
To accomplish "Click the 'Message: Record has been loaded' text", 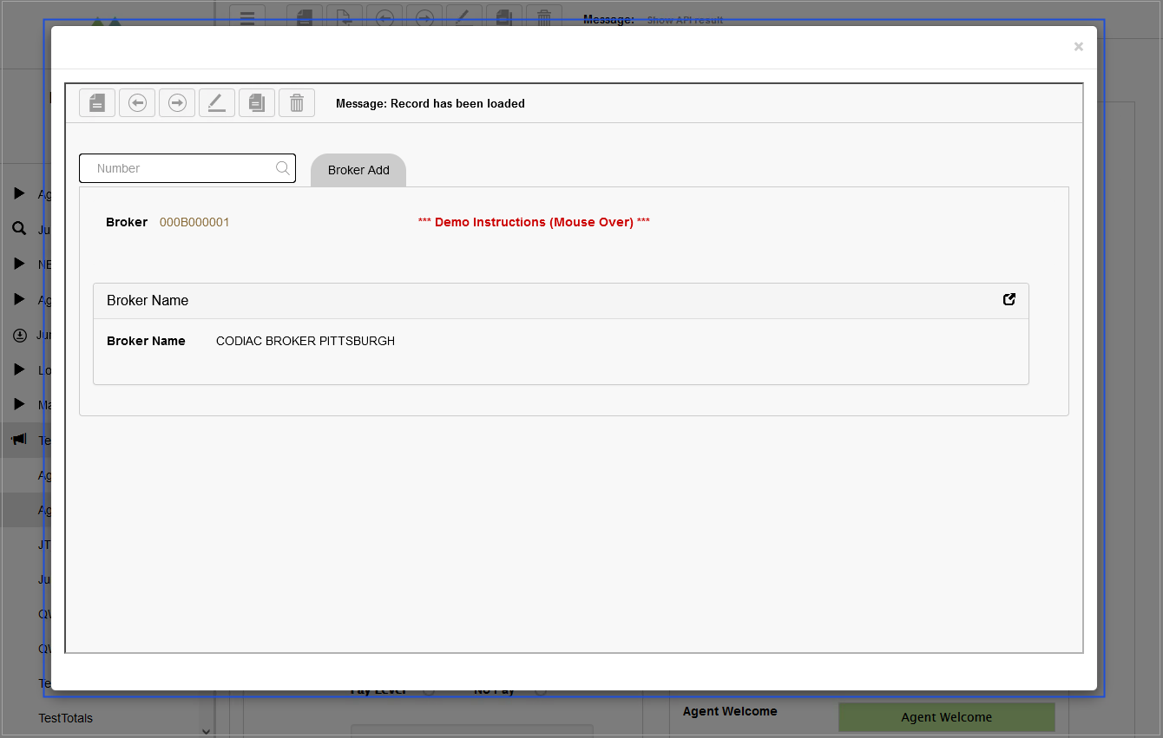I will point(430,103).
